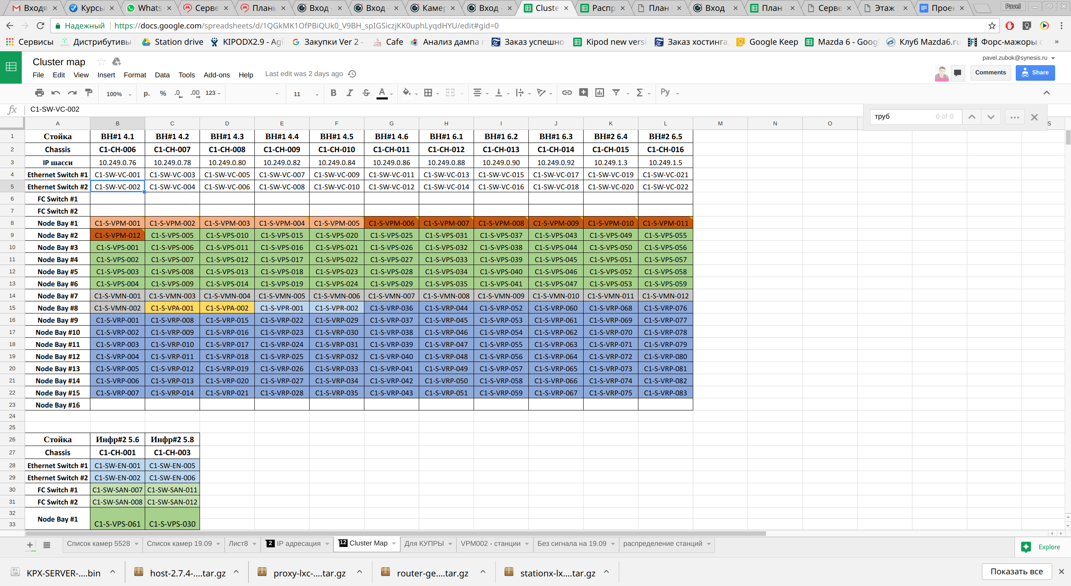Image resolution: width=1071 pixels, height=586 pixels.
Task: Open account dropdown pavel.zubok@synesis.ru
Action: pyautogui.click(x=1018, y=58)
